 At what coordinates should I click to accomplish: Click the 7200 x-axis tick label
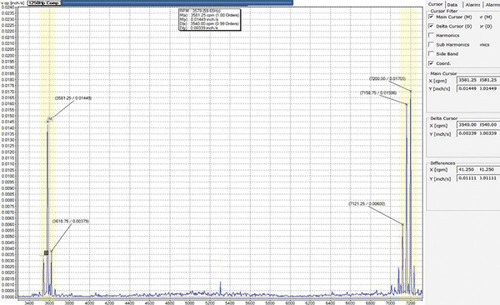coord(410,302)
